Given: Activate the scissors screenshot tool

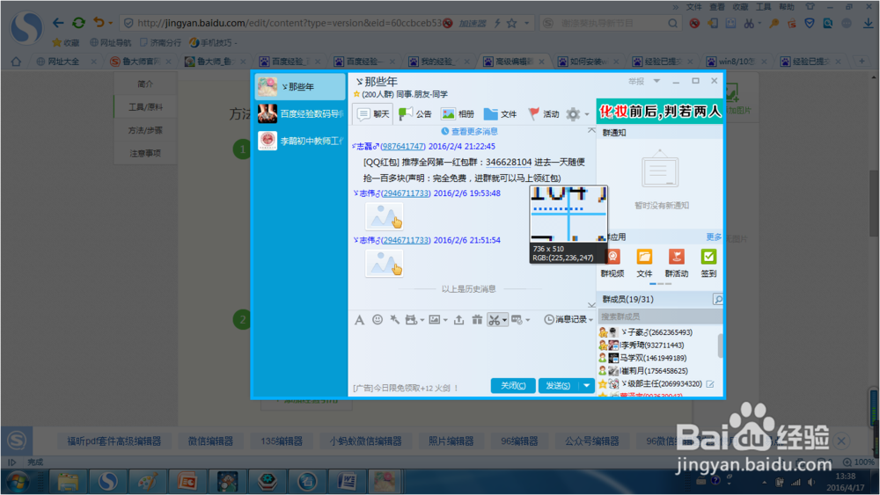Looking at the screenshot, I should pyautogui.click(x=494, y=319).
